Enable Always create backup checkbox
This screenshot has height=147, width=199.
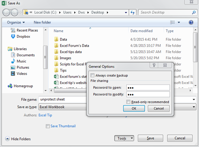[92, 75]
